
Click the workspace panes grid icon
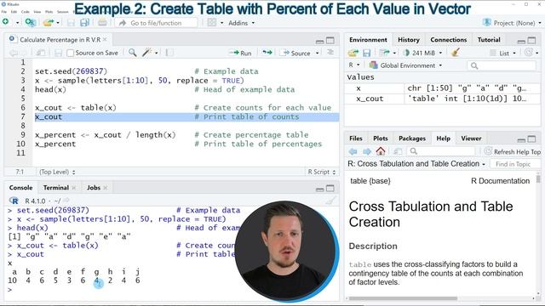(x=212, y=23)
